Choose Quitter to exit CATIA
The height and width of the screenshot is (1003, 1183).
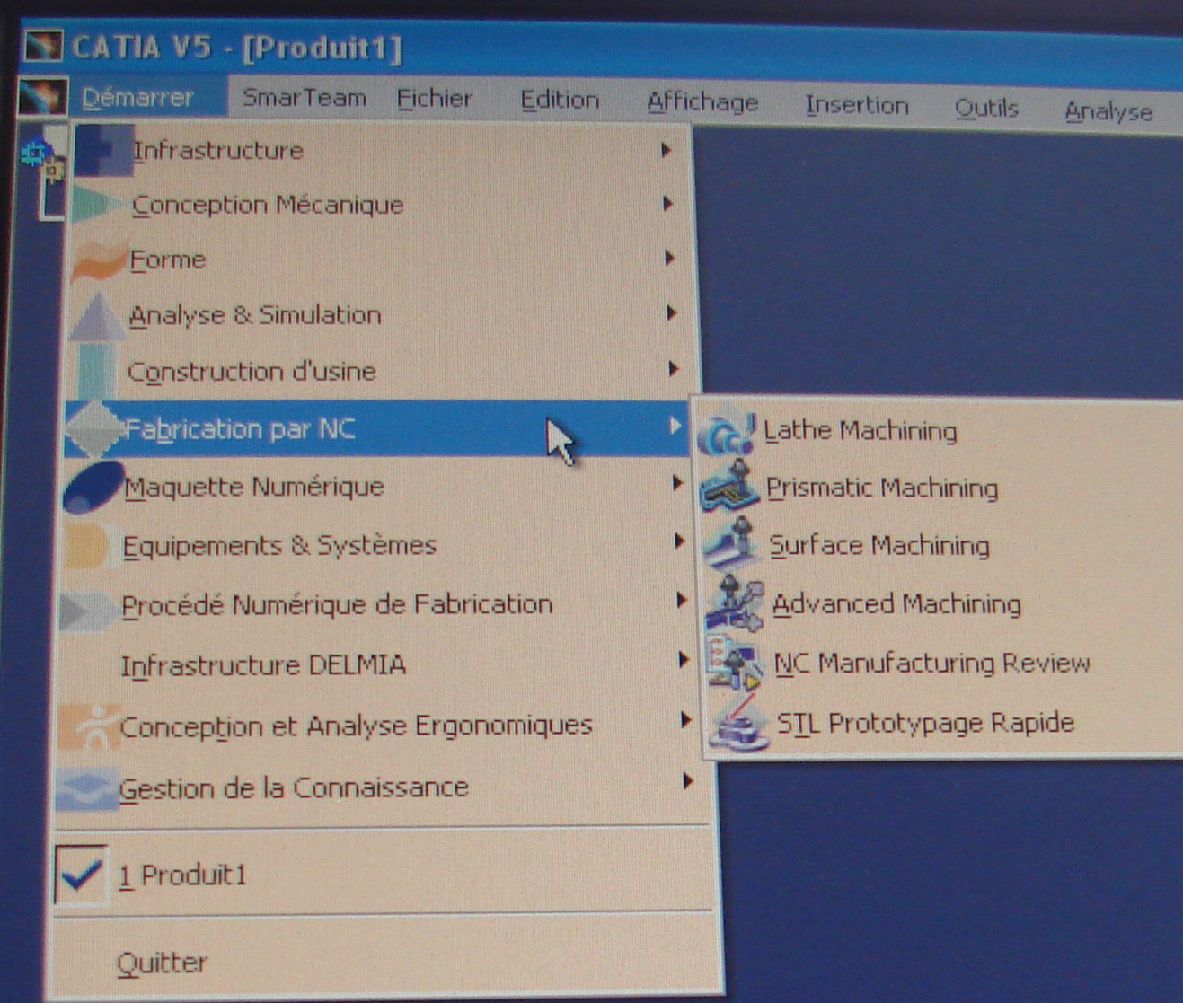click(x=162, y=963)
